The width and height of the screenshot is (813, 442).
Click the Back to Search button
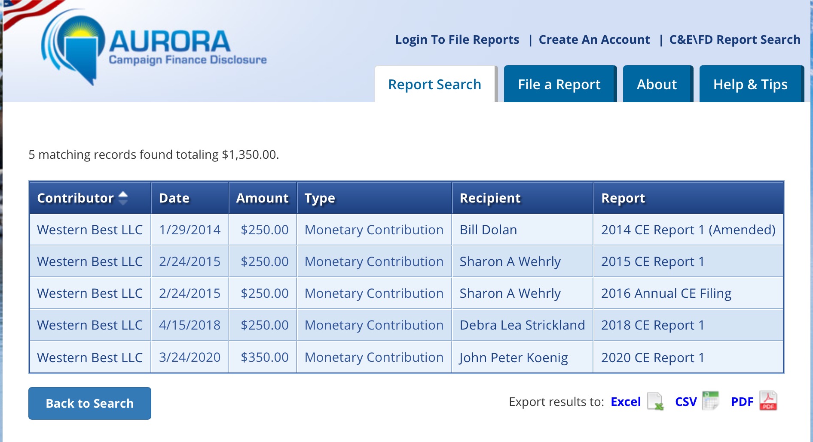[x=89, y=403]
